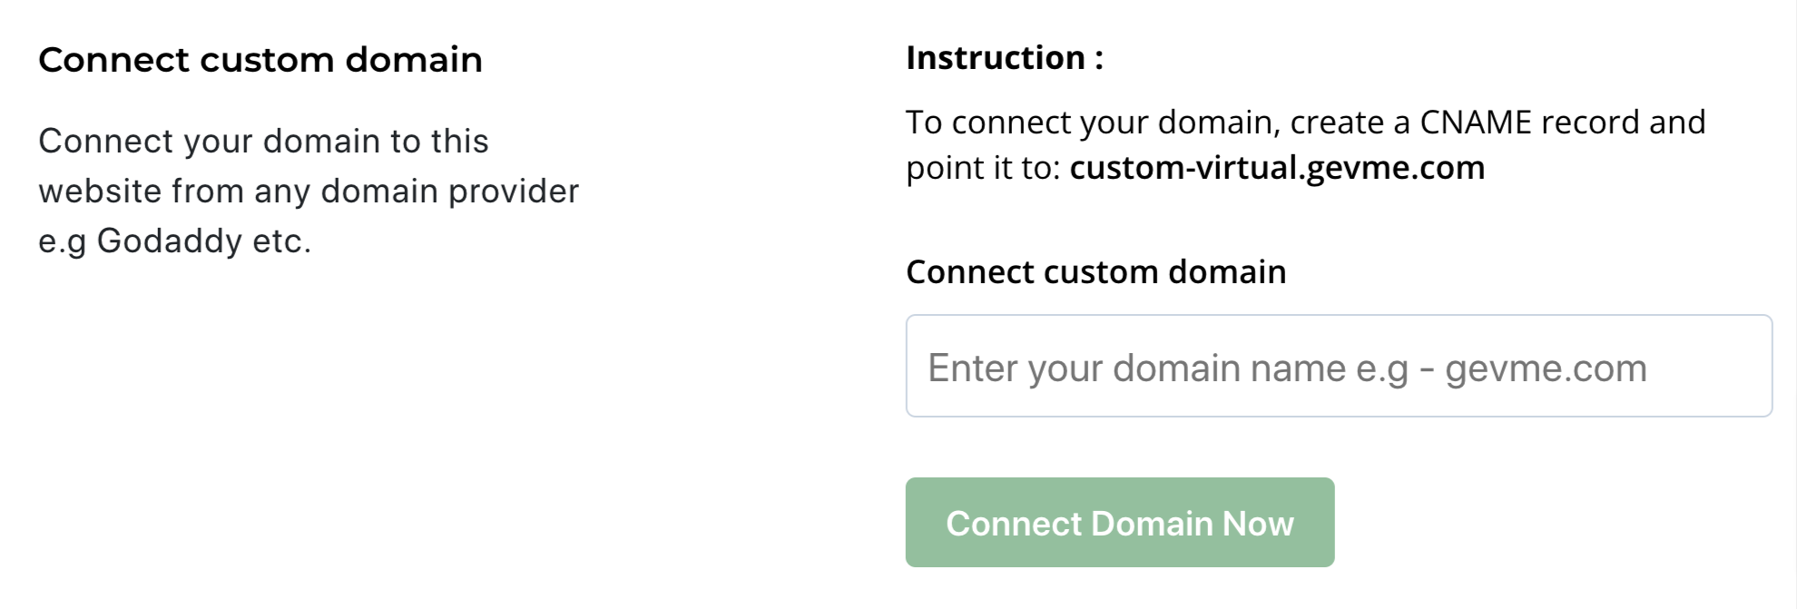Screen dimensions: 1797x609
Task: Click the Connect custom domain field label
Action: click(1097, 270)
